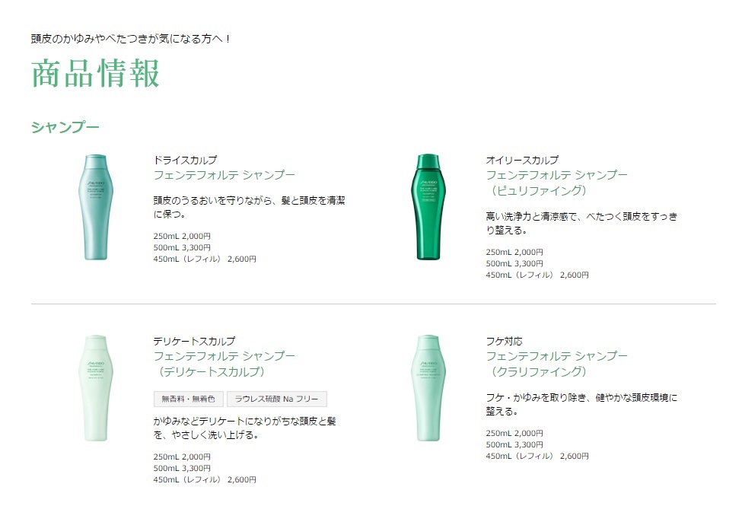Click the pale green Delicate Scalp bottle image
Screen dimensions: 745x506
tap(95, 388)
